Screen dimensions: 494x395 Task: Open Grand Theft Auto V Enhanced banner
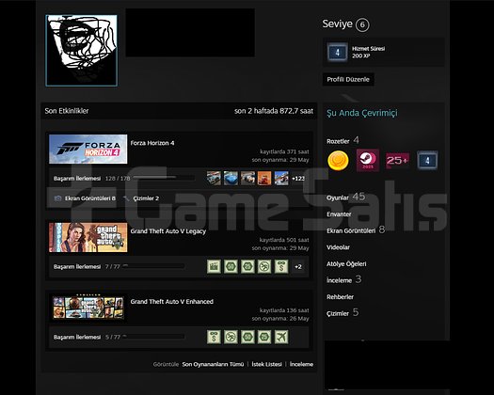(88, 308)
